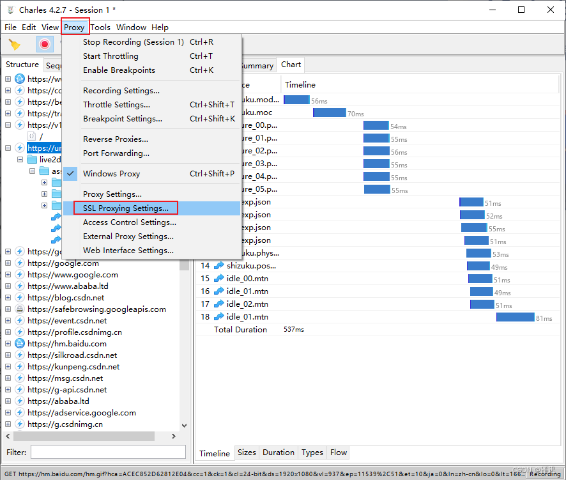
Task: Click the tree horizontal scrollbar right arrow
Action: [x=174, y=437]
